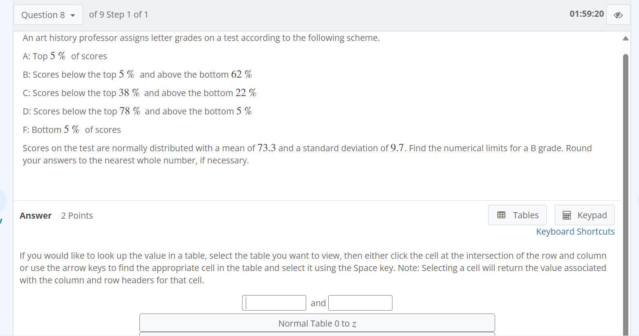Click the caret icon on Question 8 selector
The width and height of the screenshot is (639, 336).
(x=74, y=15)
